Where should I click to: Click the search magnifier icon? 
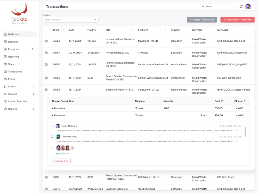point(203,6)
